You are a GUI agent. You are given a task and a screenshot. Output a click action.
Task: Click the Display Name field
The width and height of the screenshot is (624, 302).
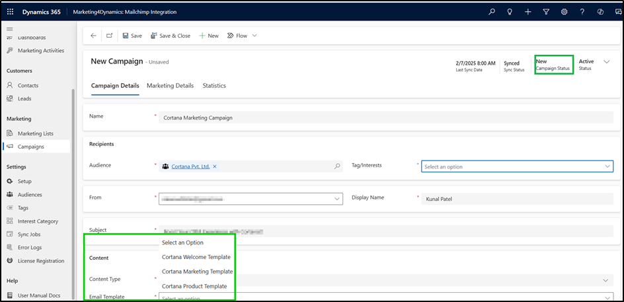[x=518, y=199]
